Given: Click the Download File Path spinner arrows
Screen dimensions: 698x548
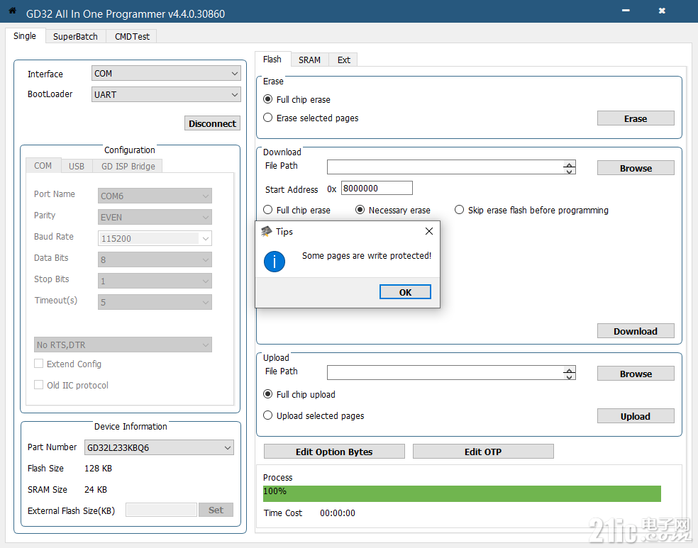Looking at the screenshot, I should 570,167.
